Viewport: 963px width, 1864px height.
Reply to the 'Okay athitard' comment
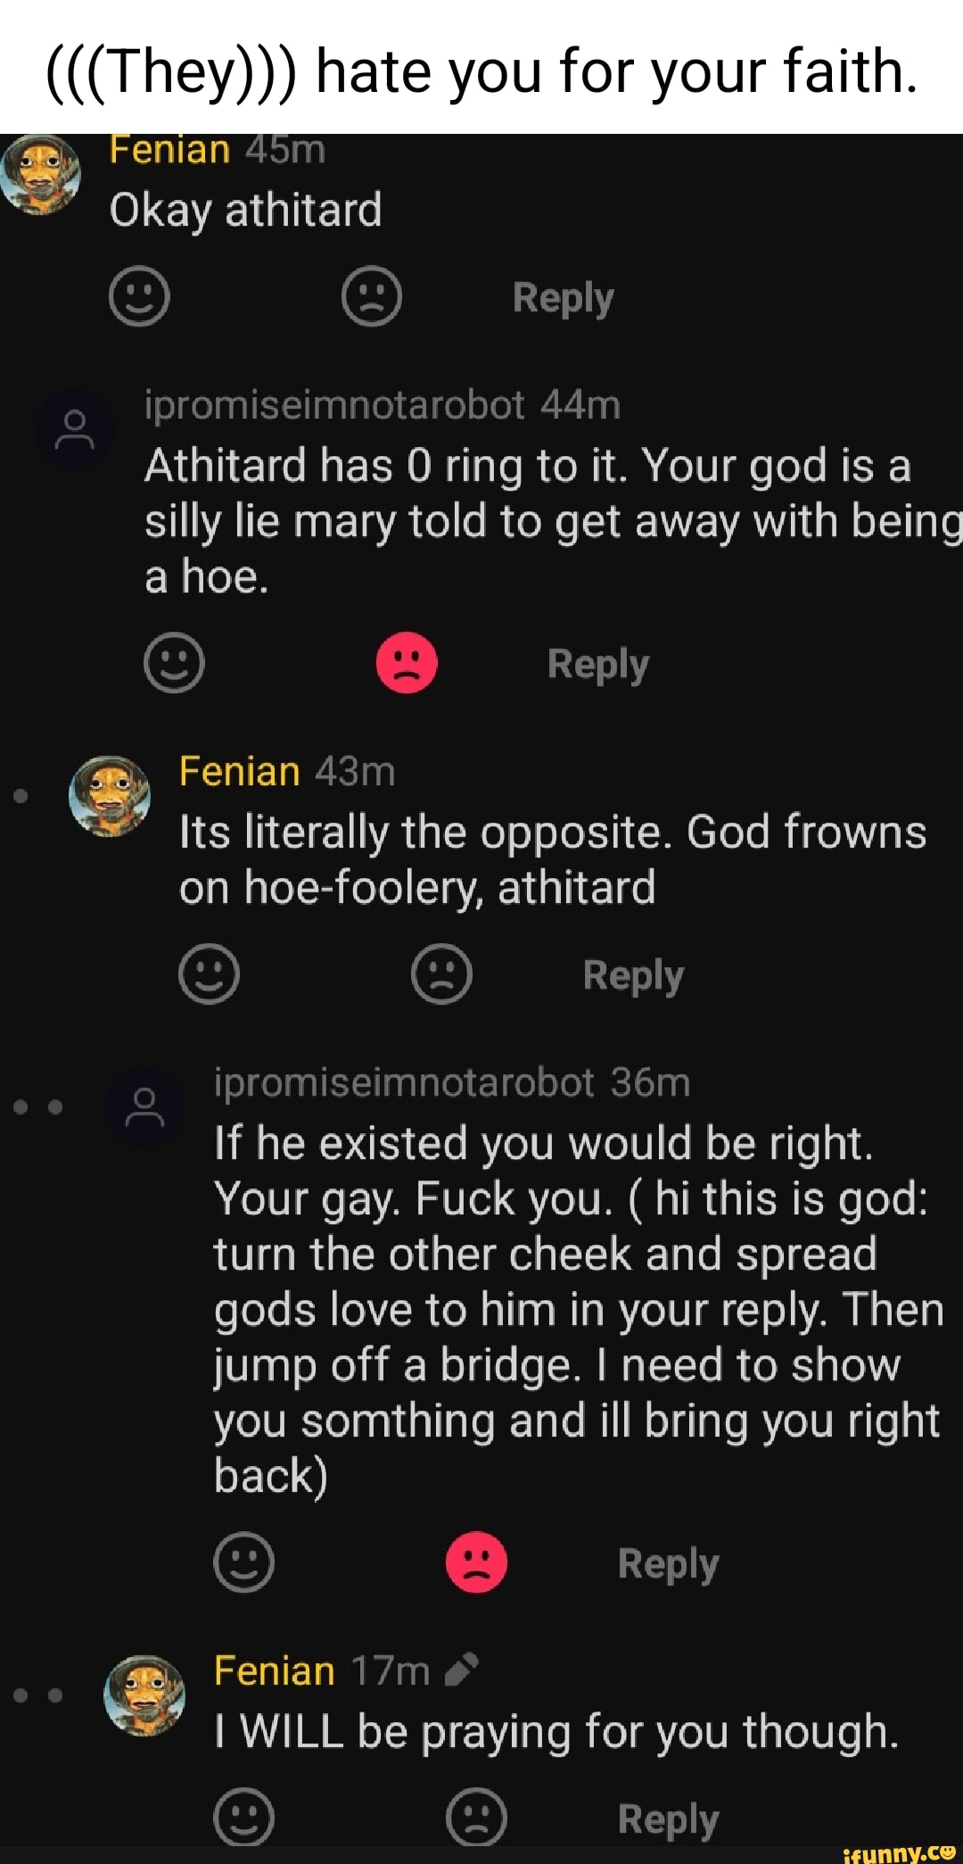point(564,297)
